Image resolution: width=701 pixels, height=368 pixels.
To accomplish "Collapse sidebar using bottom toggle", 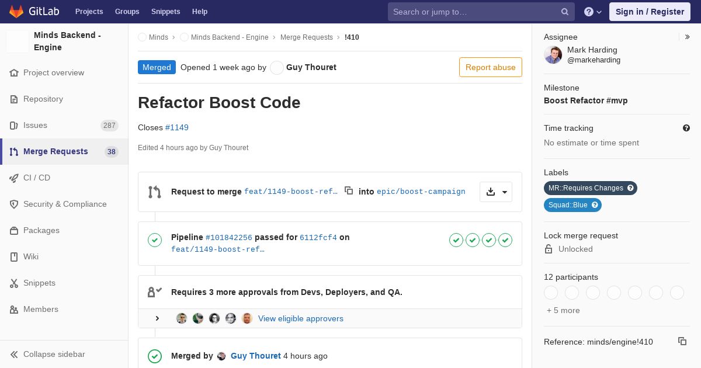I will (x=64, y=354).
